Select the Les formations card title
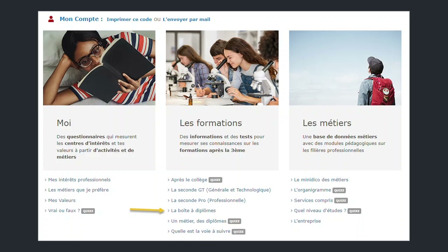The image size is (448, 252). coord(211,123)
